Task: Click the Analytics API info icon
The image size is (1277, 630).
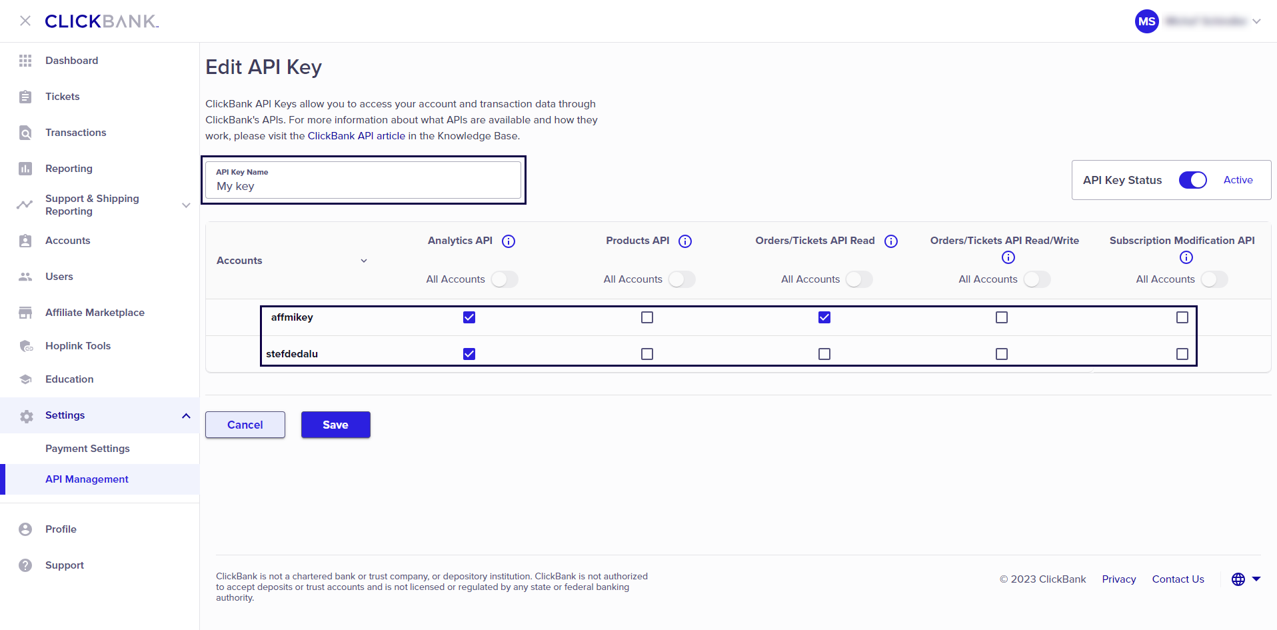Action: coord(509,241)
